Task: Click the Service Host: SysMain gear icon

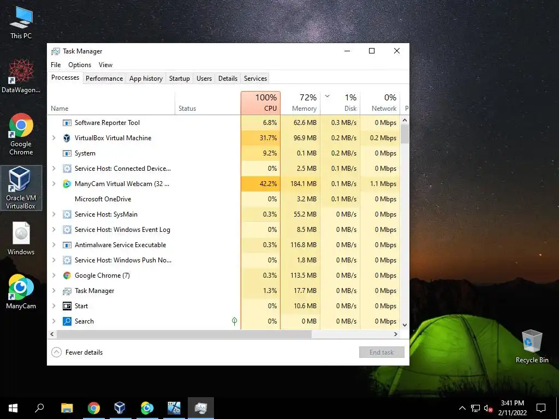Action: 67,214
